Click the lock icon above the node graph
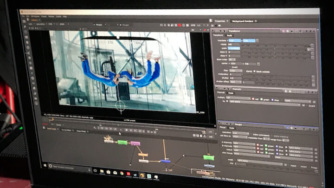This screenshot has height=188, width=334. (201, 136)
